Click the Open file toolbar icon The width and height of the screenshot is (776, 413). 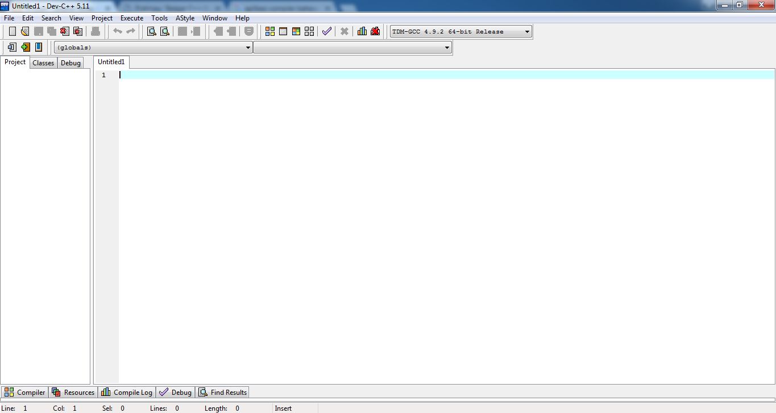25,31
